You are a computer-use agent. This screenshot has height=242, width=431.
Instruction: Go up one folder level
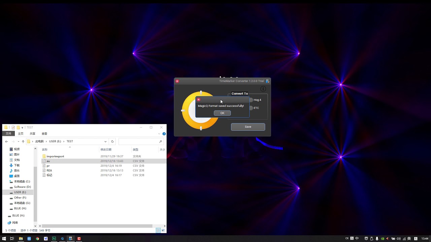pos(23,142)
